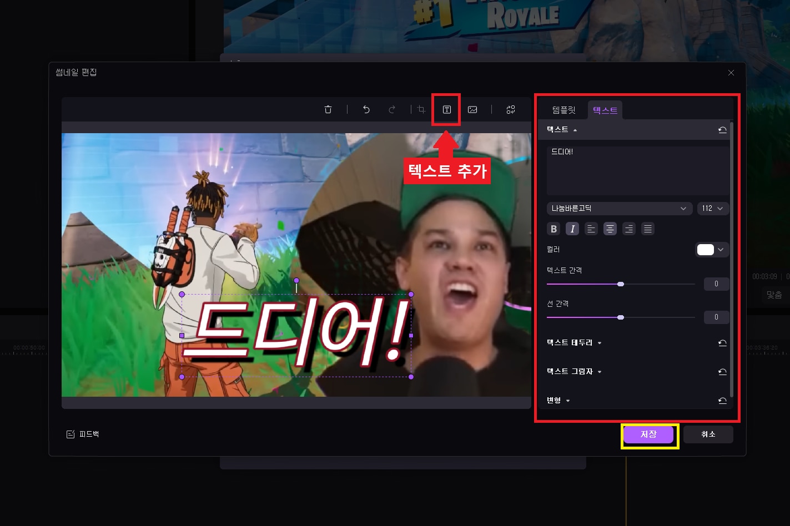The width and height of the screenshot is (790, 526).
Task: Open the replace frame scan icon
Action: [511, 110]
